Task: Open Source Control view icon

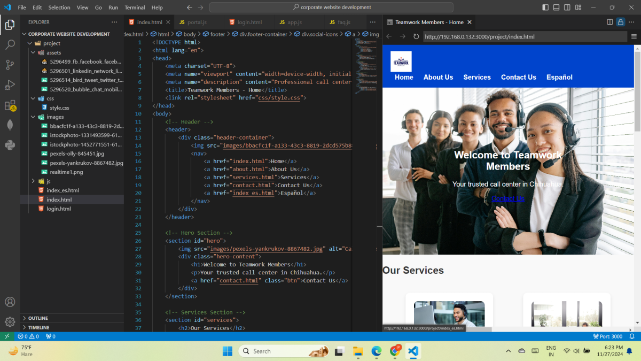Action: click(x=10, y=65)
